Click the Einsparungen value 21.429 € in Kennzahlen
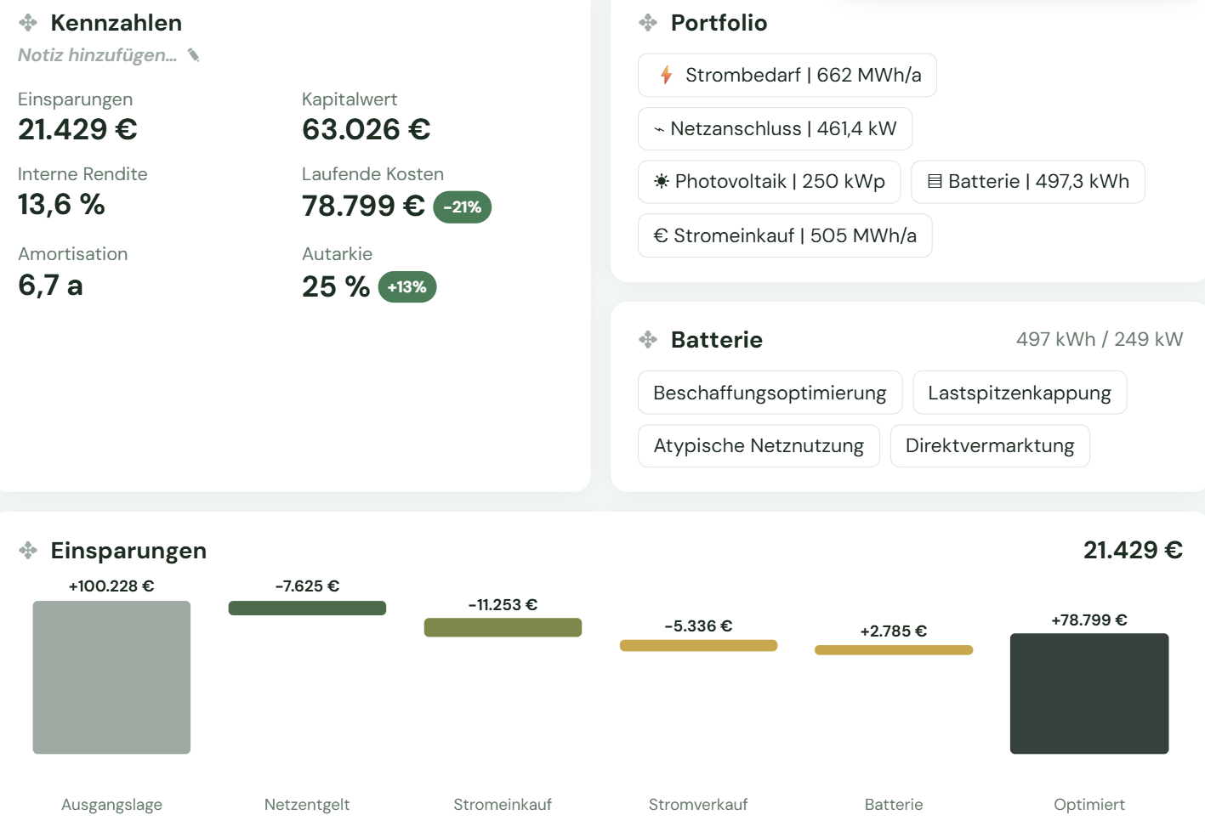 77,129
